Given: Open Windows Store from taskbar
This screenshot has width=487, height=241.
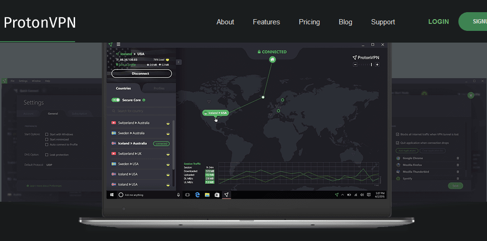Looking at the screenshot, I should pos(217,195).
